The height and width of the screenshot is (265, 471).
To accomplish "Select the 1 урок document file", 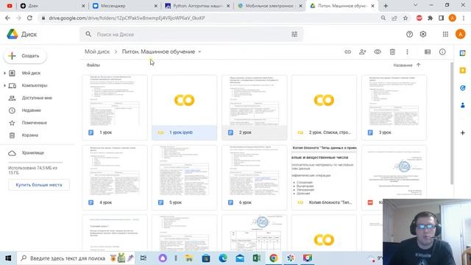I will pos(115,107).
